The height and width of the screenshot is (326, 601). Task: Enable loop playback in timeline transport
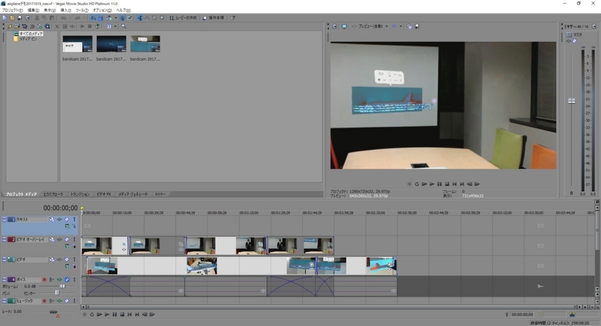coord(92,314)
